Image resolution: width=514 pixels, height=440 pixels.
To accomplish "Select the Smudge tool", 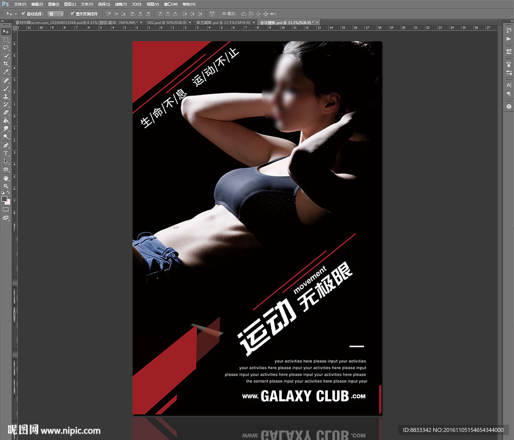I will (6, 129).
